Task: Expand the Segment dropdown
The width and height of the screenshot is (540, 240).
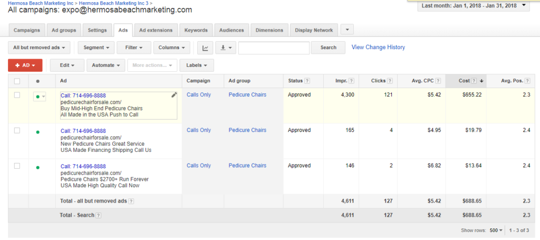Action: (x=96, y=47)
